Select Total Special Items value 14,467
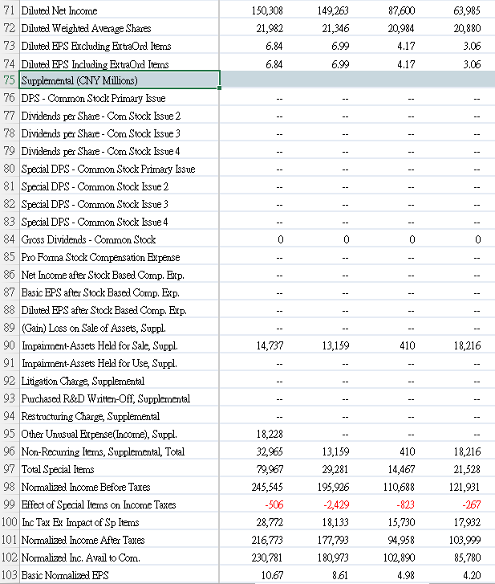The image size is (495, 584). click(401, 470)
